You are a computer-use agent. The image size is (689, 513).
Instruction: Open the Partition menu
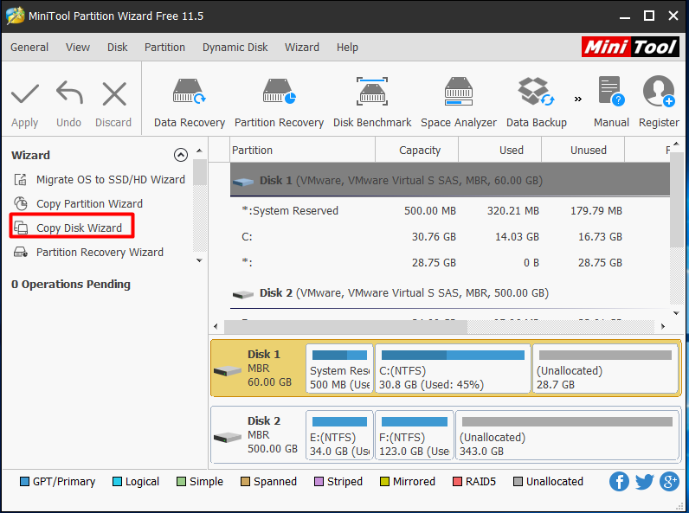point(164,48)
